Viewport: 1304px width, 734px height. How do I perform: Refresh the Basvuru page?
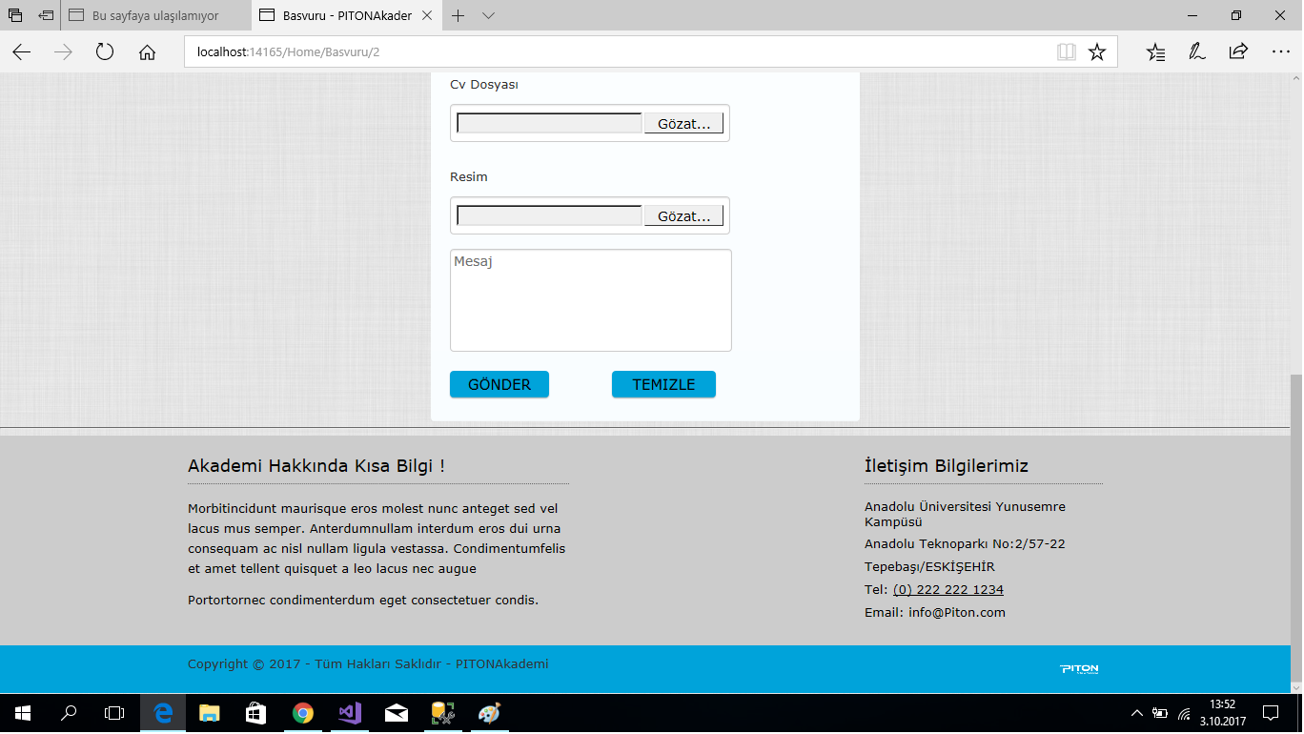click(104, 52)
